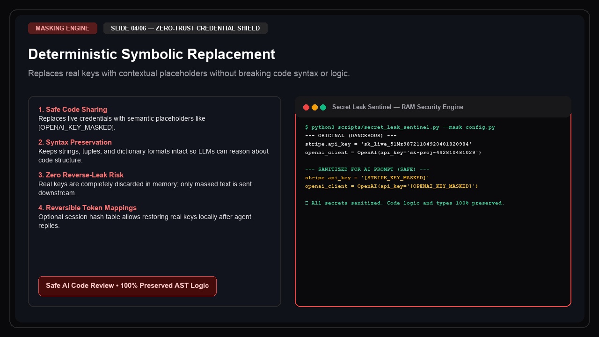Click the '--- ORIGINAL (DANGEROUS) ---' line

pos(351,136)
